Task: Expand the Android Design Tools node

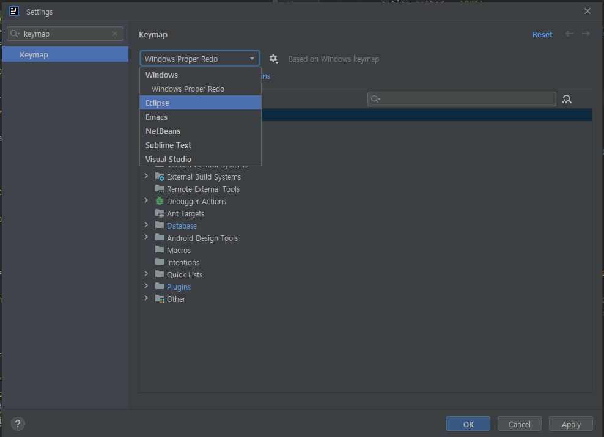Action: 146,237
